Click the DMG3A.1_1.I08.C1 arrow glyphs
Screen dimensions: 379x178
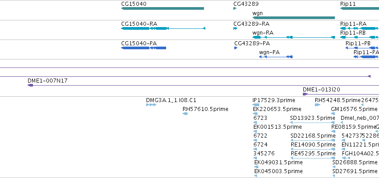151,105
